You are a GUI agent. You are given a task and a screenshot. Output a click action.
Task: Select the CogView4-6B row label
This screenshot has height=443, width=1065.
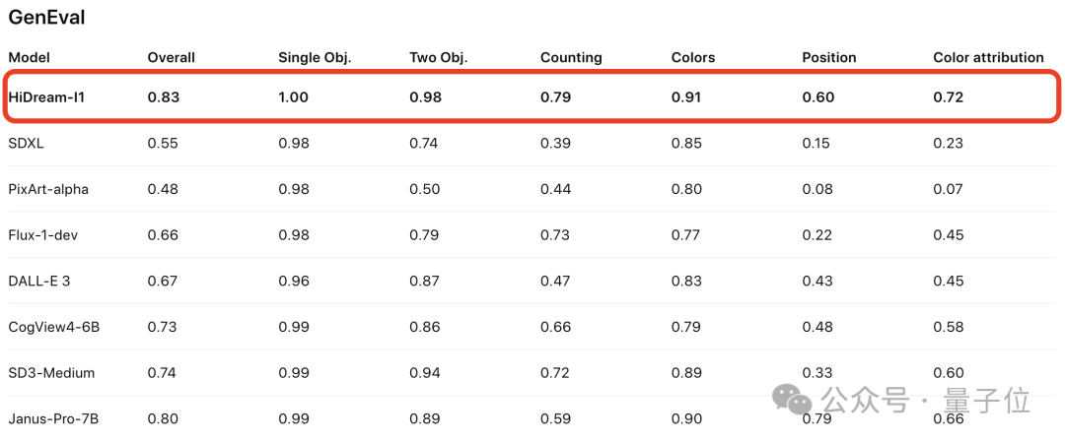53,327
